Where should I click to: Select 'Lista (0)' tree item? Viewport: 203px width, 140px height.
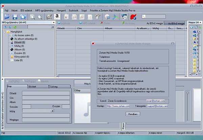(x=18, y=60)
